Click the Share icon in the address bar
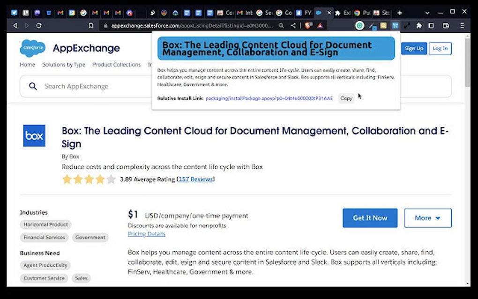The width and height of the screenshot is (478, 299). pyautogui.click(x=293, y=26)
